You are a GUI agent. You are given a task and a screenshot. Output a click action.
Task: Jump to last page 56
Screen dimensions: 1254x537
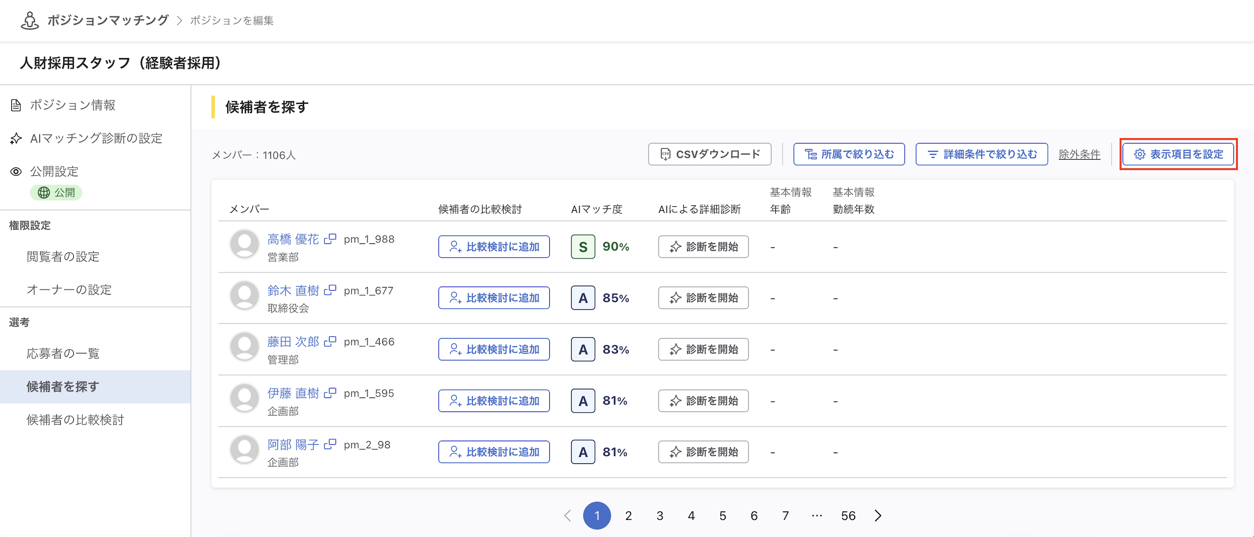[x=848, y=515]
